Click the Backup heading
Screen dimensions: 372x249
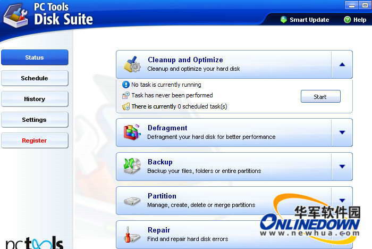coord(160,162)
